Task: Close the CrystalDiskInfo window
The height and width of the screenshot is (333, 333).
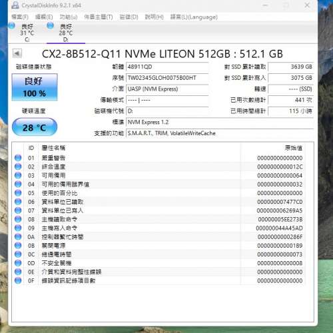Action: tap(307, 5)
